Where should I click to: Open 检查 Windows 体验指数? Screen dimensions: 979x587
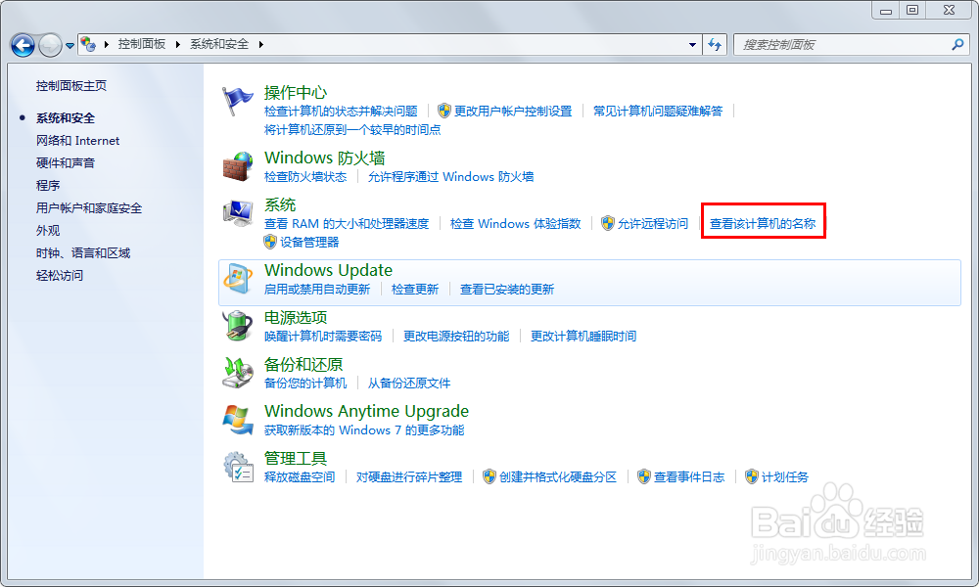[516, 223]
